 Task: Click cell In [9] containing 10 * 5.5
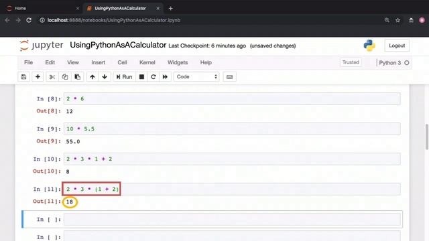[232, 129]
